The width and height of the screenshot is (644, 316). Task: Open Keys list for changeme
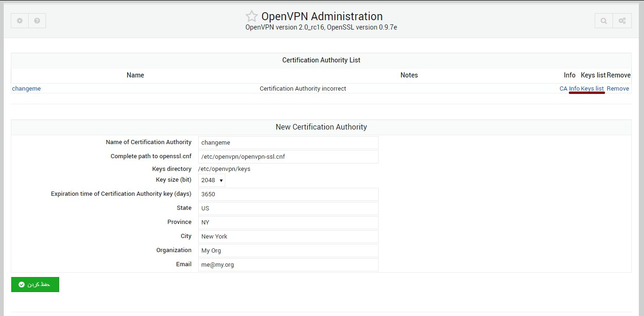(x=592, y=89)
